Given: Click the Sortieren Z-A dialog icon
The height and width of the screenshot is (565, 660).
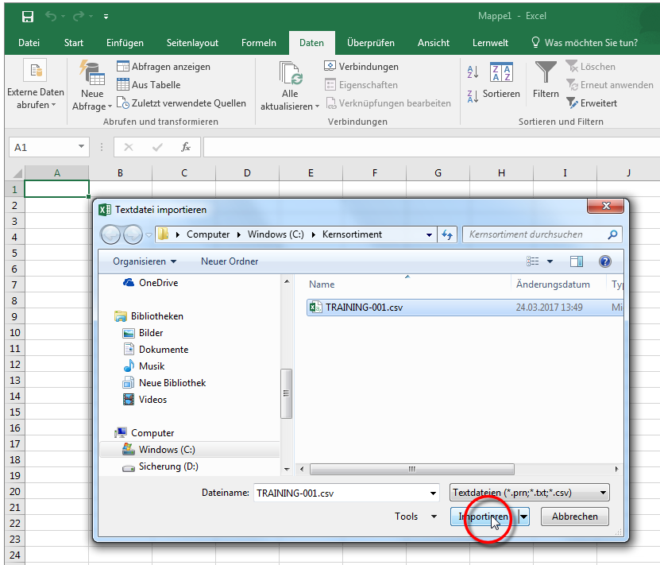Looking at the screenshot, I should point(501,74).
